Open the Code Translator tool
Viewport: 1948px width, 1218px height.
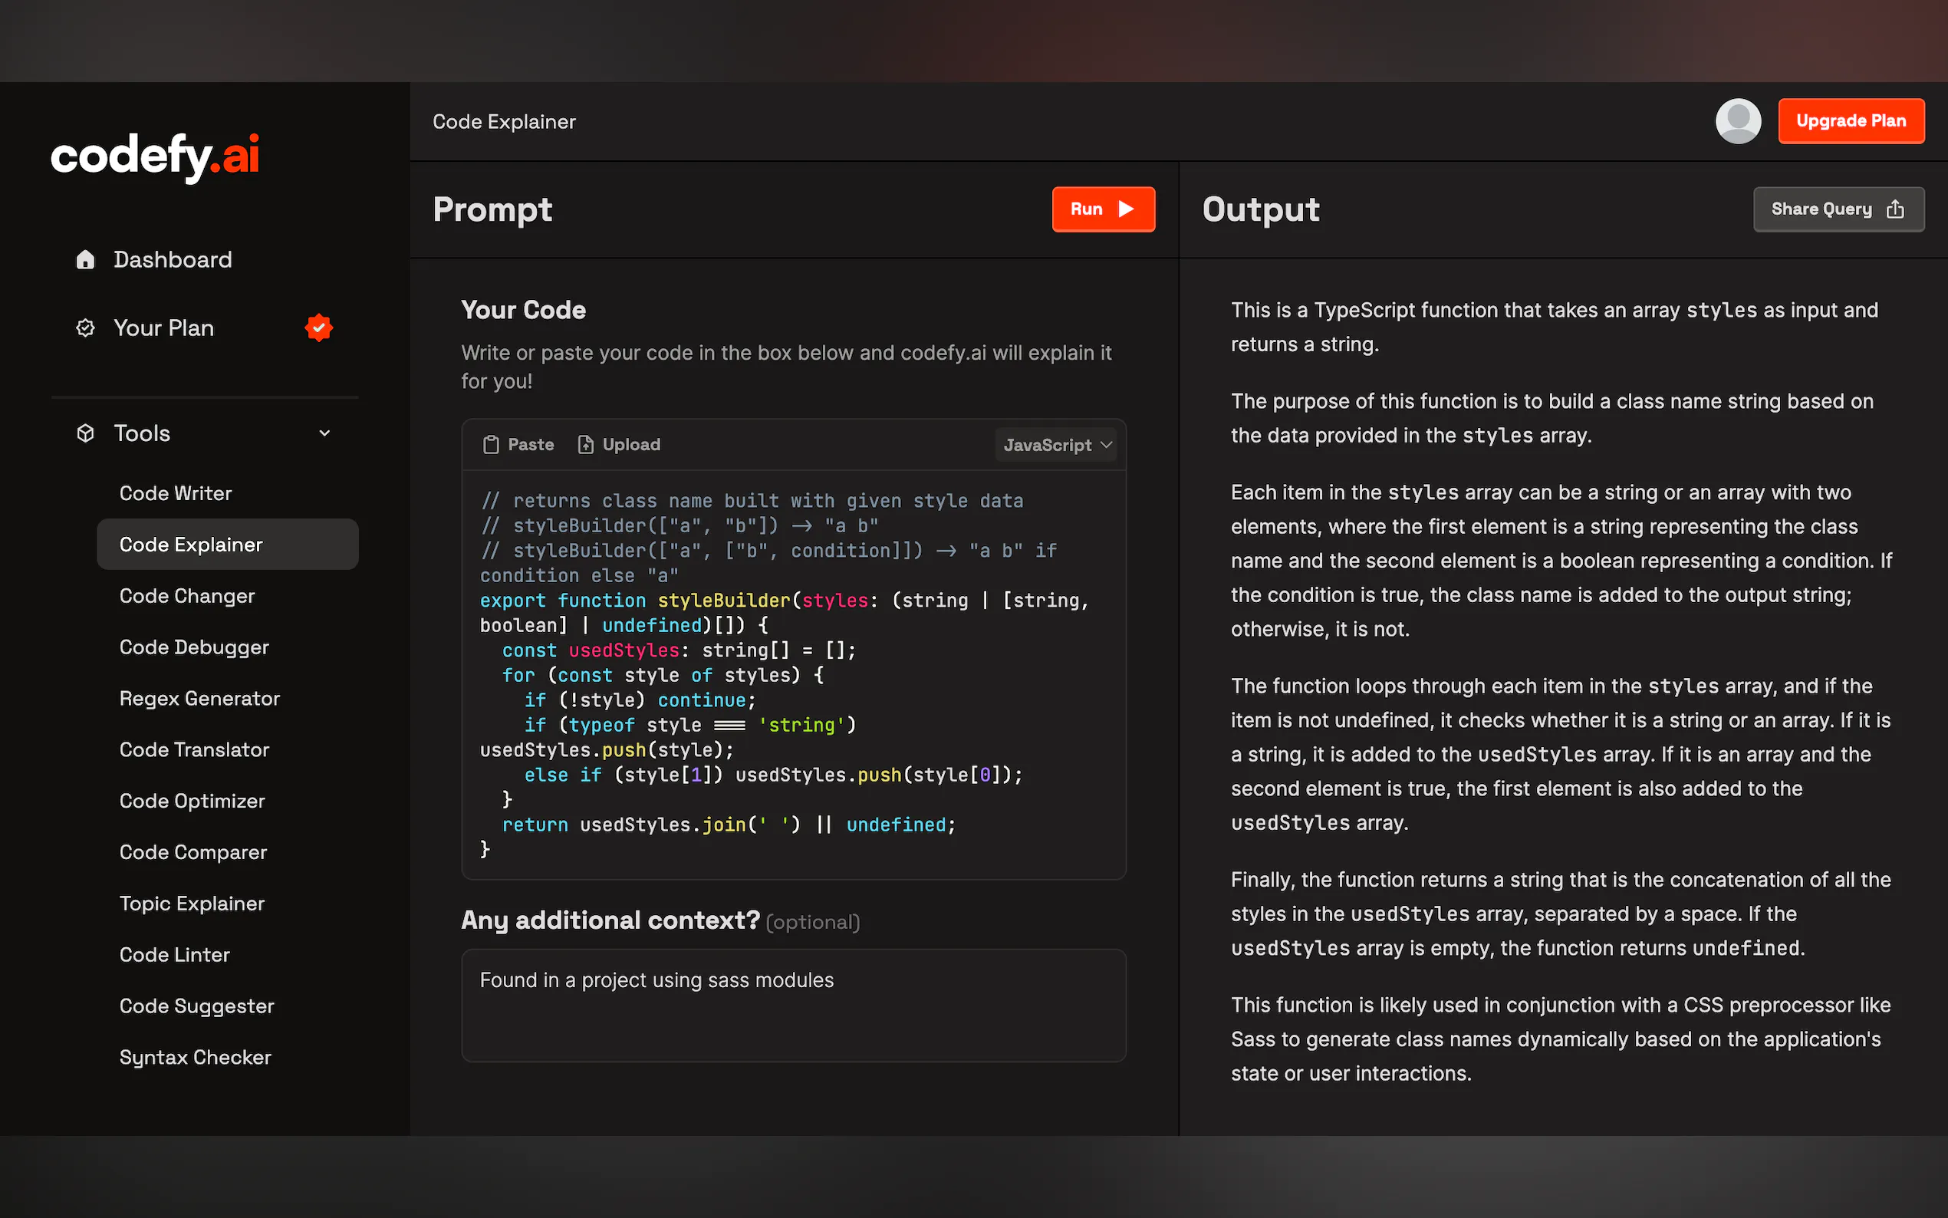(x=194, y=749)
